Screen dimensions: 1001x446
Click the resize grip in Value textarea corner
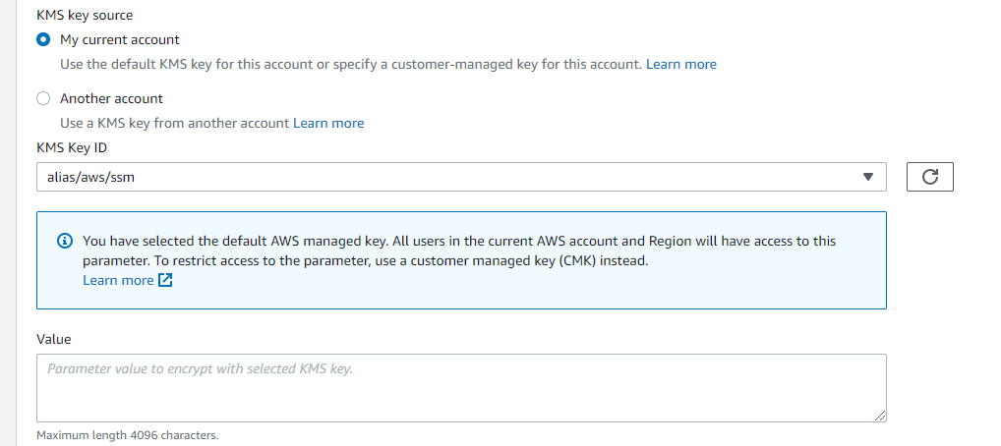pos(880,416)
